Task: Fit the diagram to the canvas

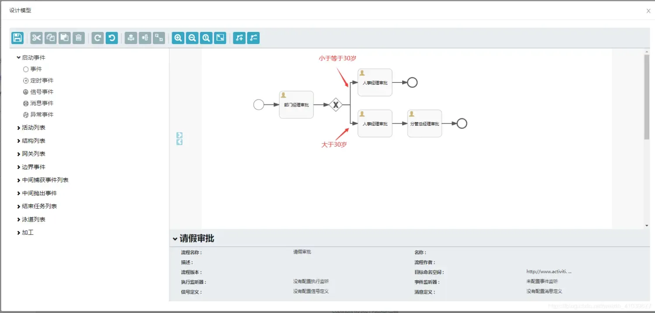Action: point(220,38)
